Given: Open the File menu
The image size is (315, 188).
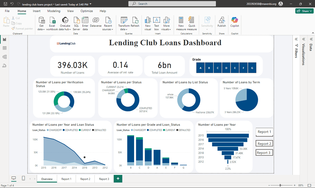Looking at the screenshot, I should pos(7,11).
